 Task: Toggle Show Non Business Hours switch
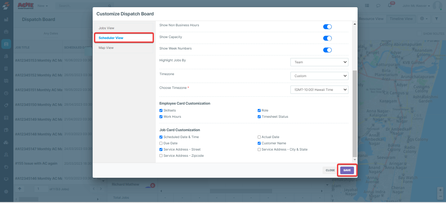327,27
